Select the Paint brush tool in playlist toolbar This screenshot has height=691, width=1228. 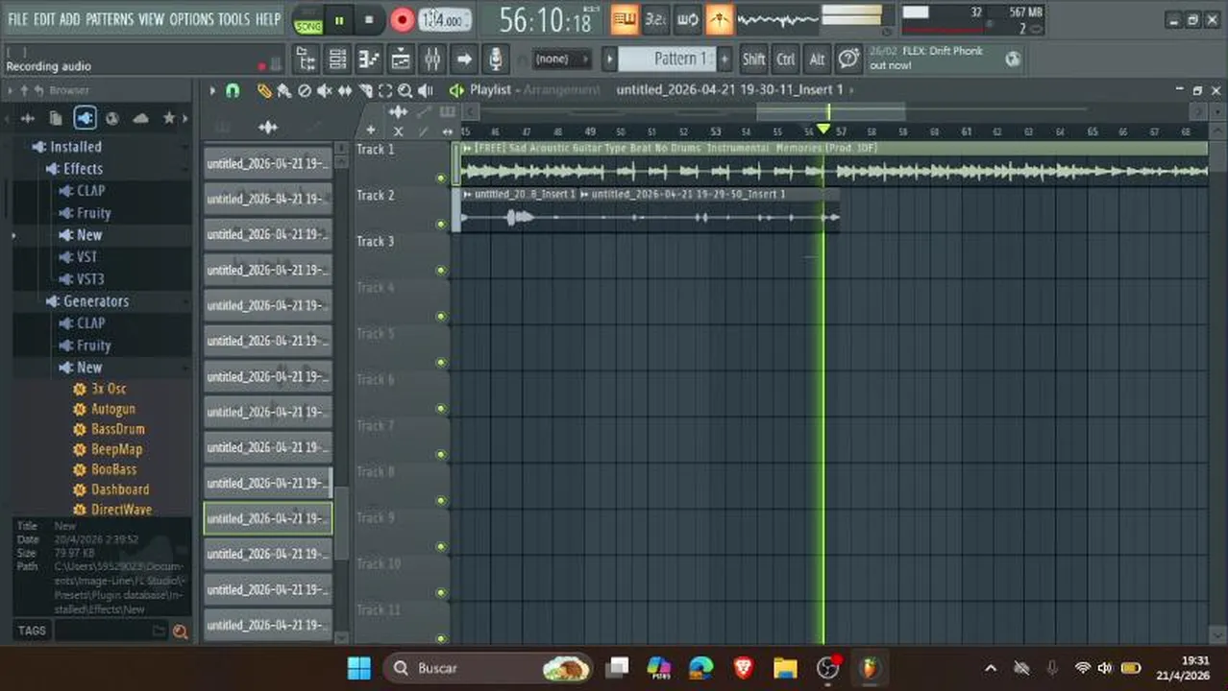pyautogui.click(x=284, y=90)
